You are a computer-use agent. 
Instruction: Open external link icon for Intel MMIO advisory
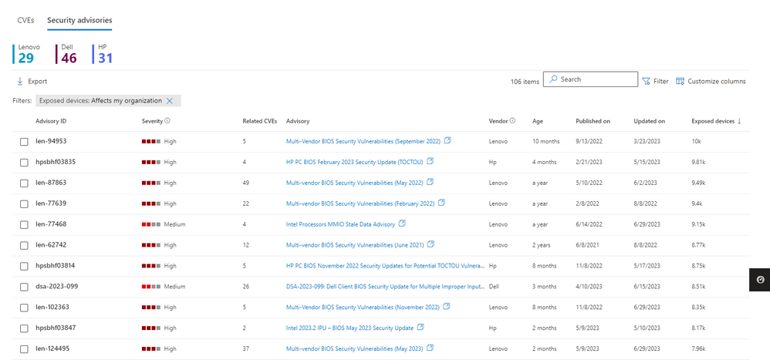coord(402,224)
